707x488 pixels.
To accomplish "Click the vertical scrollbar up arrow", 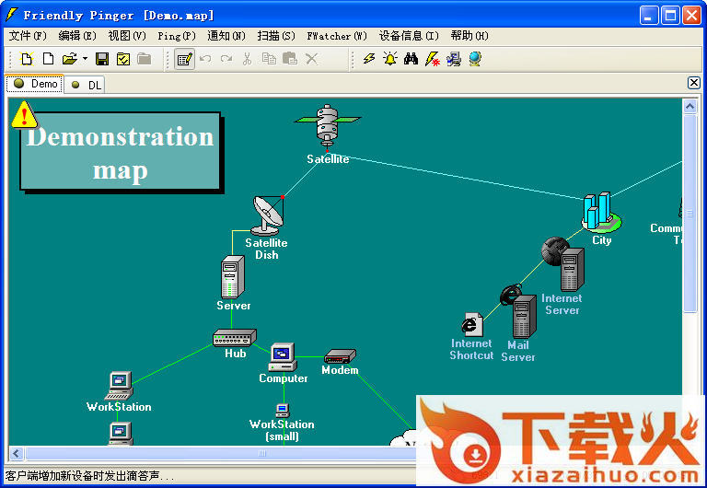I will (690, 107).
